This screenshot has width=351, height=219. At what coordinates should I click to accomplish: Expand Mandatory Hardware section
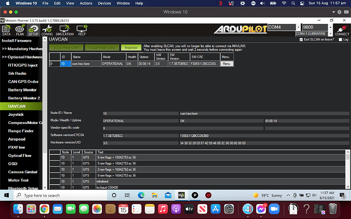coord(22,49)
